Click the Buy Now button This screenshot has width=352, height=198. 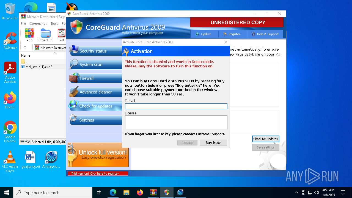pos(213,142)
